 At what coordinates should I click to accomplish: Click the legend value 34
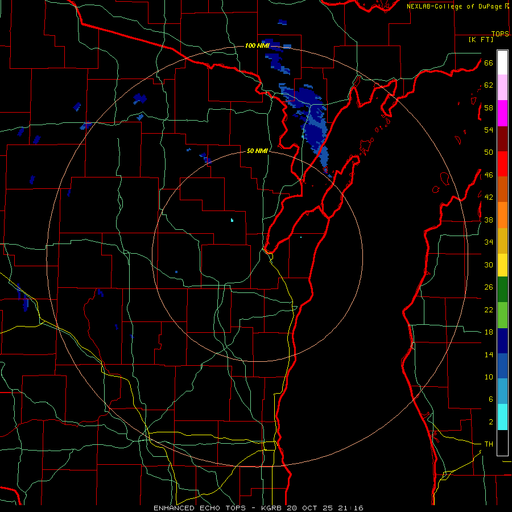point(489,242)
